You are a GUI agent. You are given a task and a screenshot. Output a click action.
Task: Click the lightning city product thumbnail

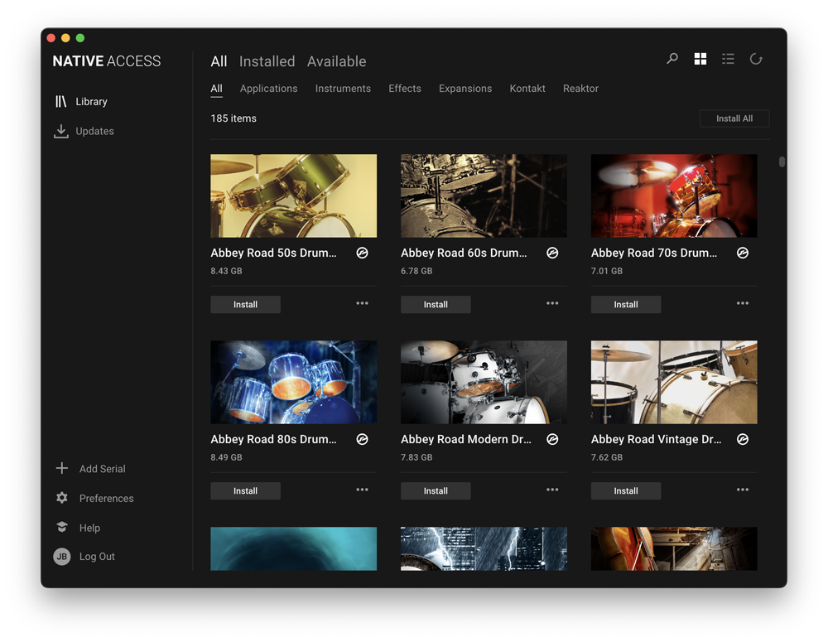tap(484, 548)
